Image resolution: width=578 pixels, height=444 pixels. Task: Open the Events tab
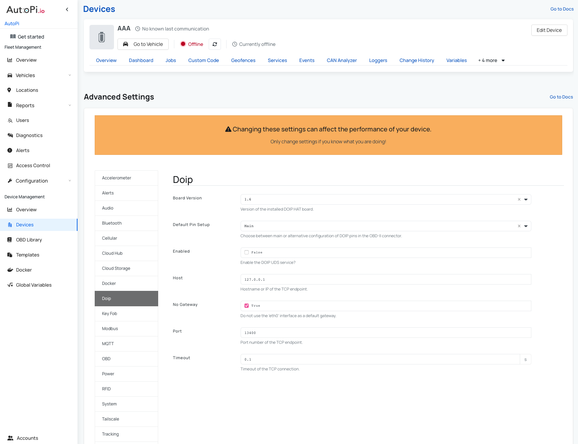[307, 60]
